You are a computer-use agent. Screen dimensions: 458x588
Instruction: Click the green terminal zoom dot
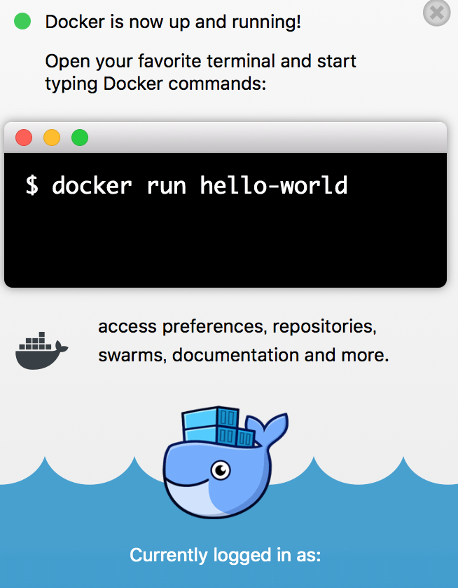[x=80, y=138]
